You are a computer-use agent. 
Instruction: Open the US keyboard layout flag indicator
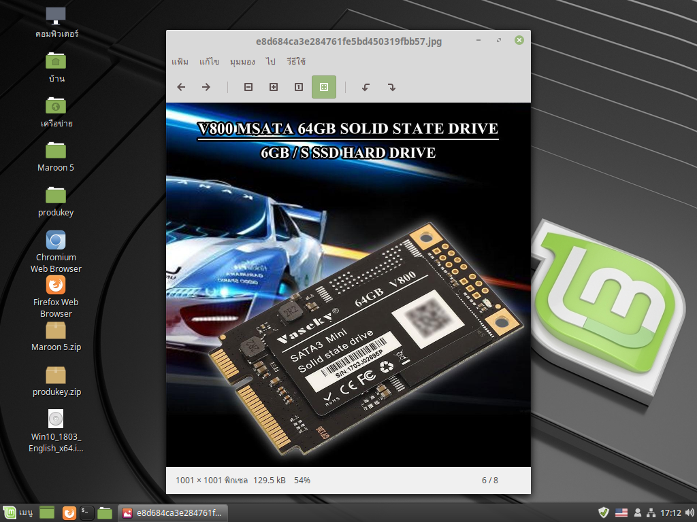[621, 512]
